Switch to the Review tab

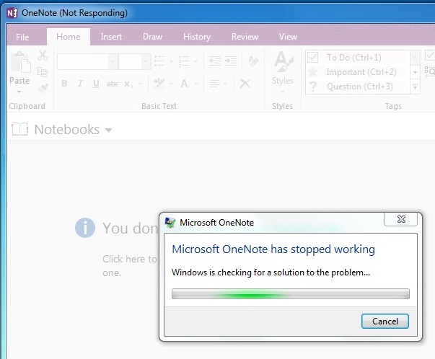245,37
